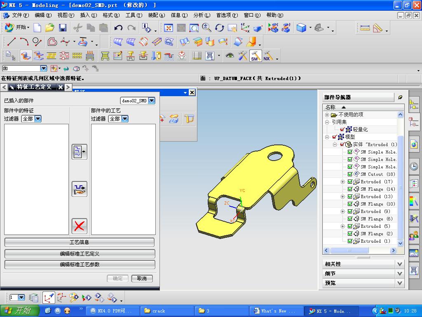Toggle SM Flange (14) checkbox

350,189
